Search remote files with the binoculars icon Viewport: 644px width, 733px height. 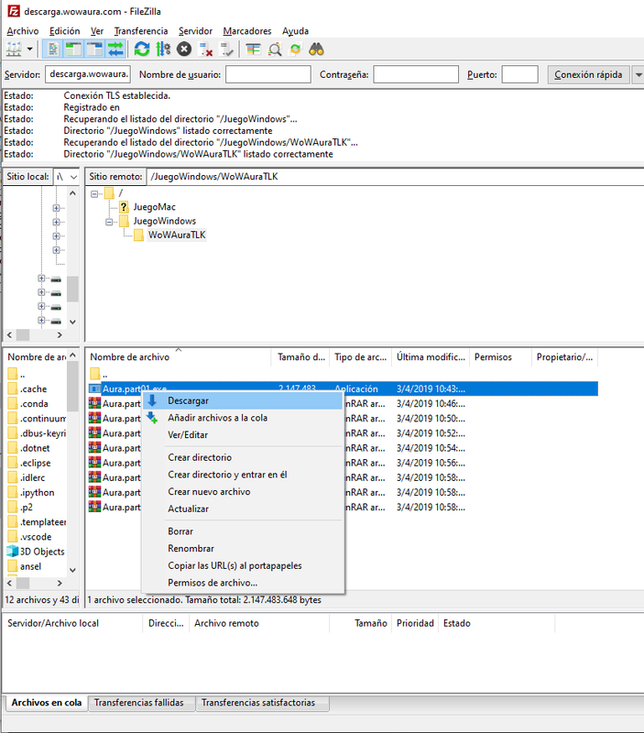316,49
